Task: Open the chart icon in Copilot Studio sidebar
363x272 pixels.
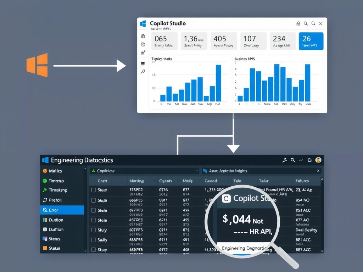Action: point(143,52)
